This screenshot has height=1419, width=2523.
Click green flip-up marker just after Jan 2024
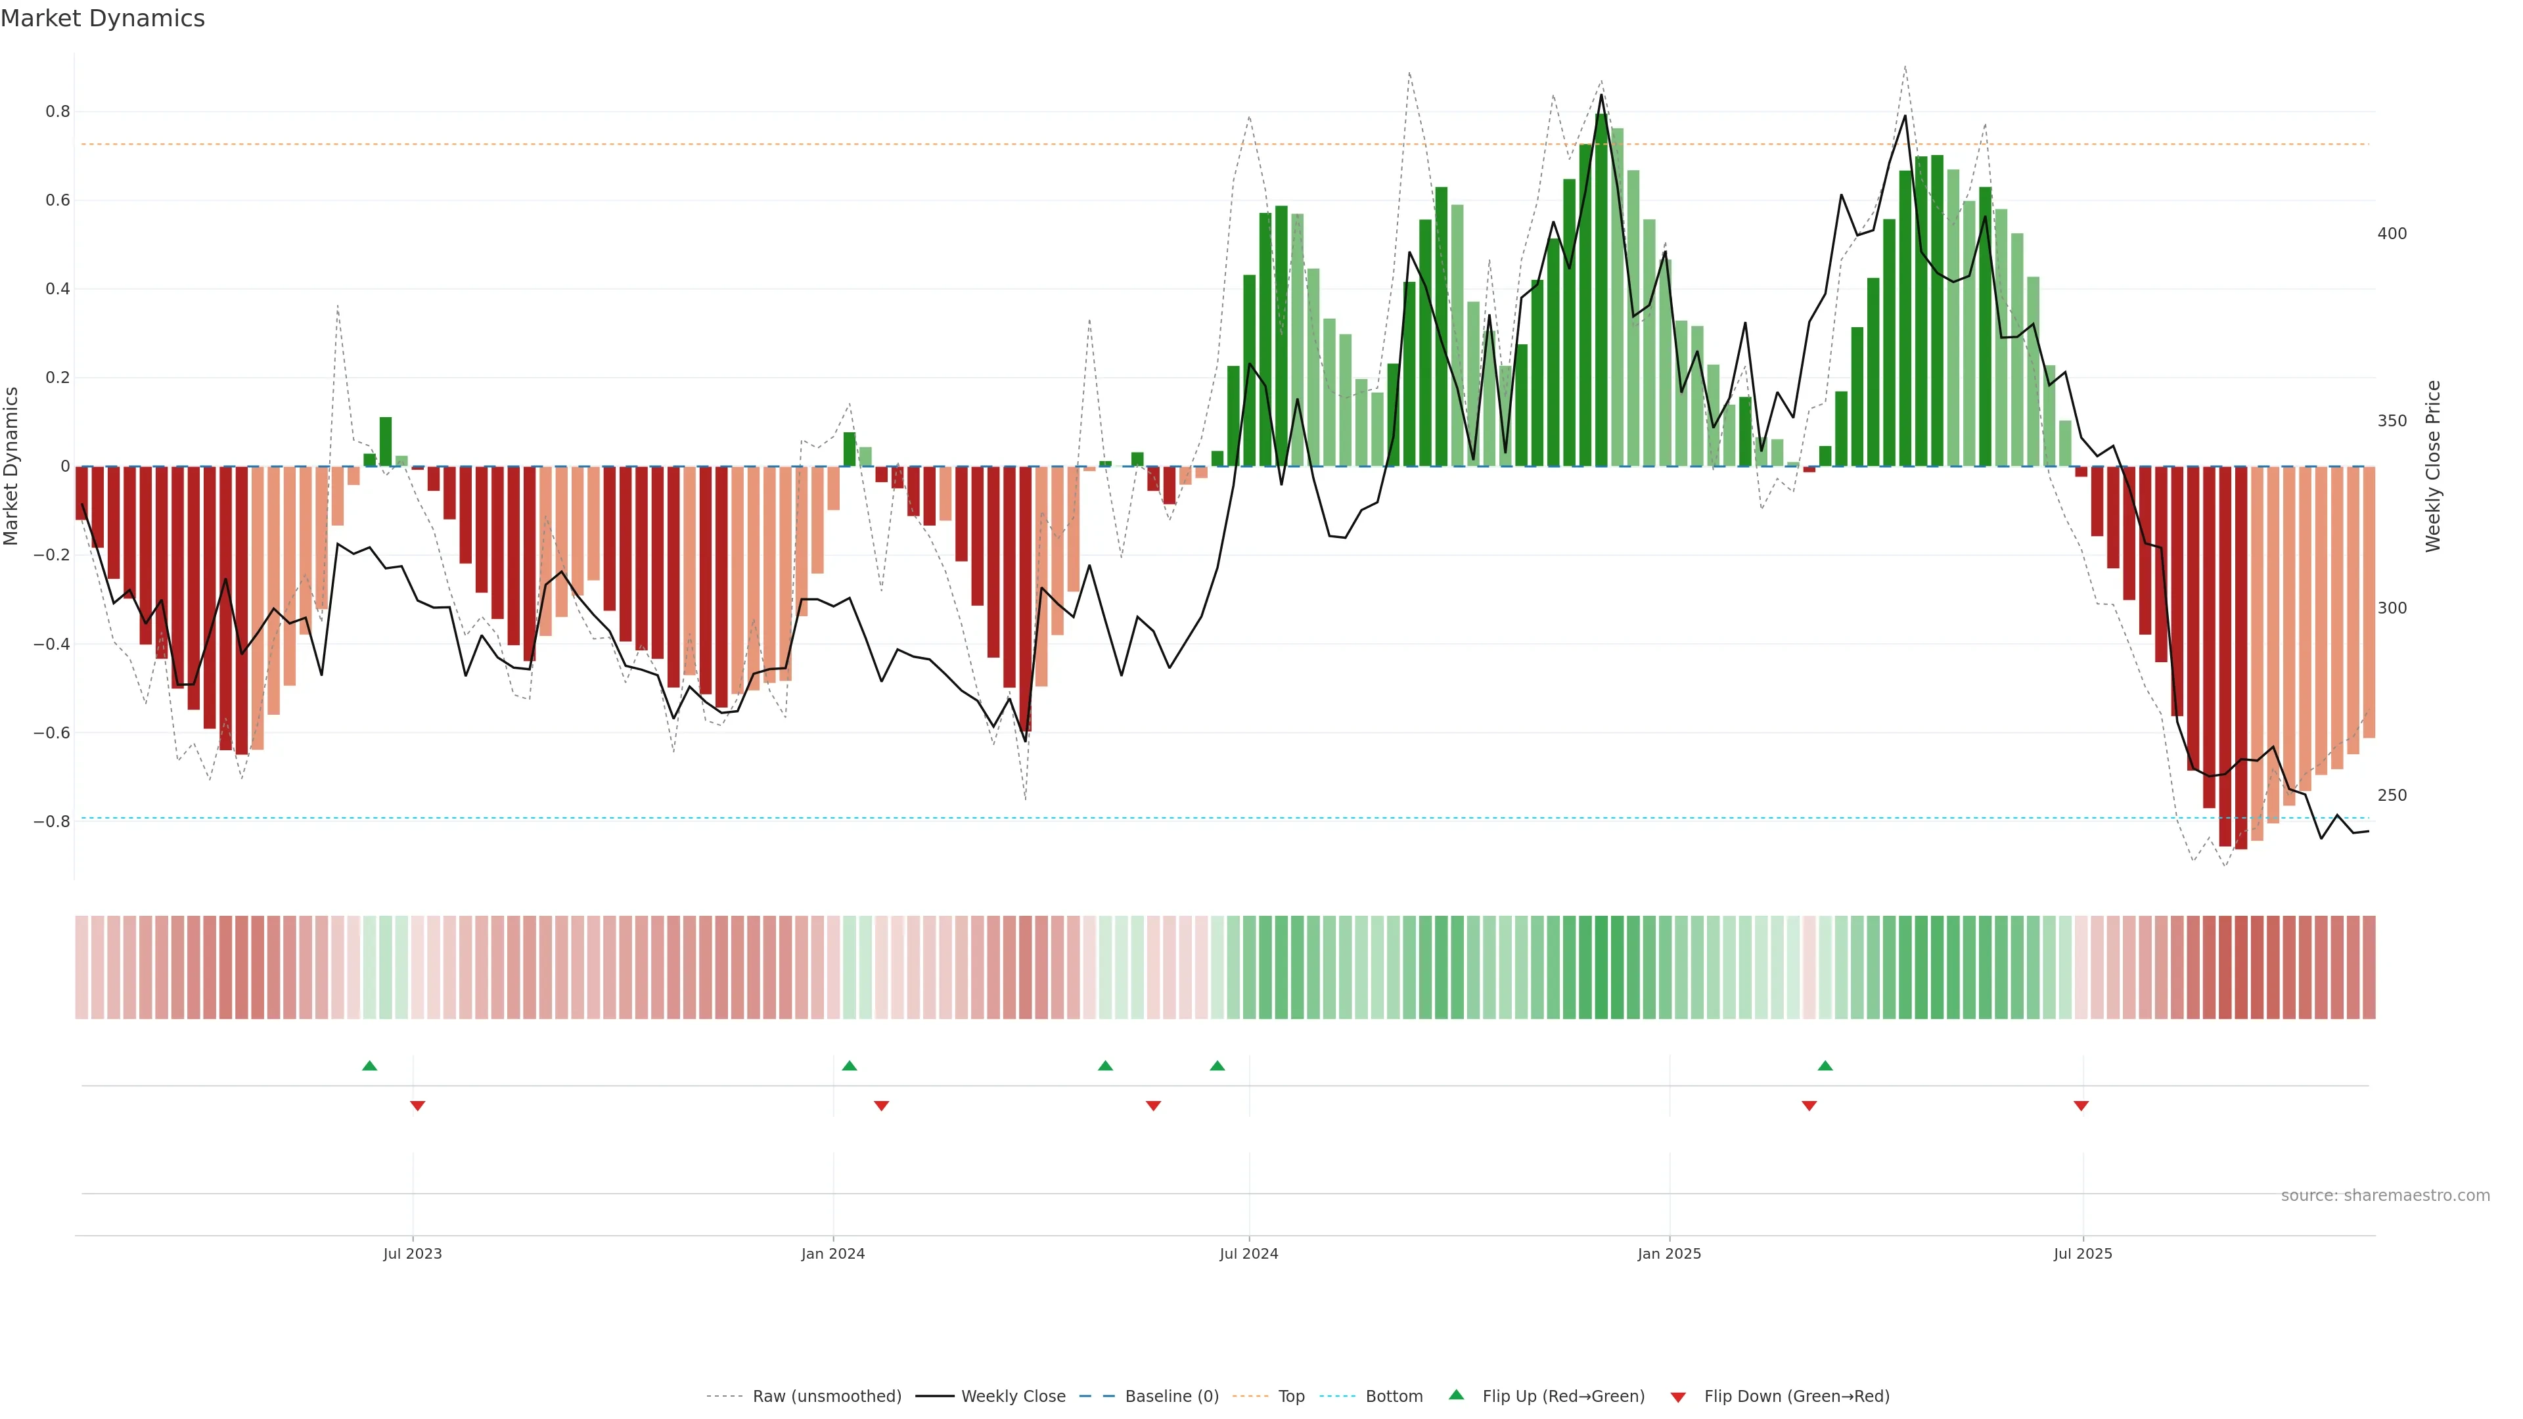[x=849, y=1066]
